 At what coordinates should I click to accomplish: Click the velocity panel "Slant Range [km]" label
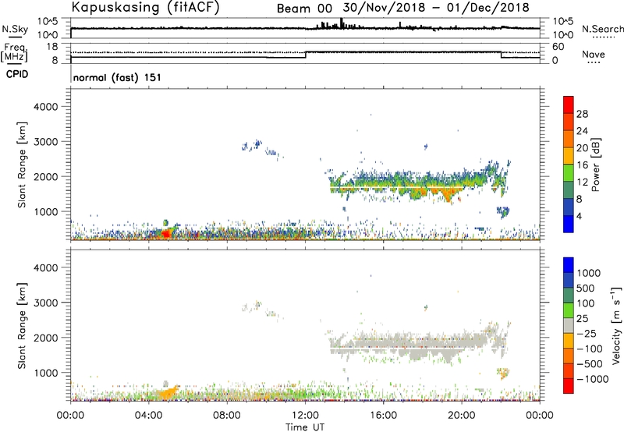click(x=22, y=325)
